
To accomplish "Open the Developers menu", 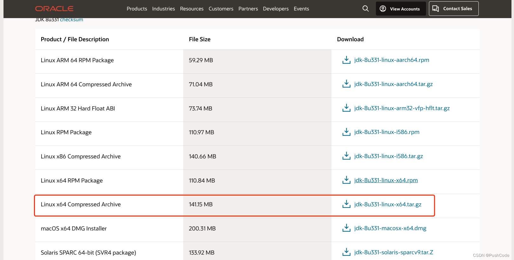I will click(276, 9).
